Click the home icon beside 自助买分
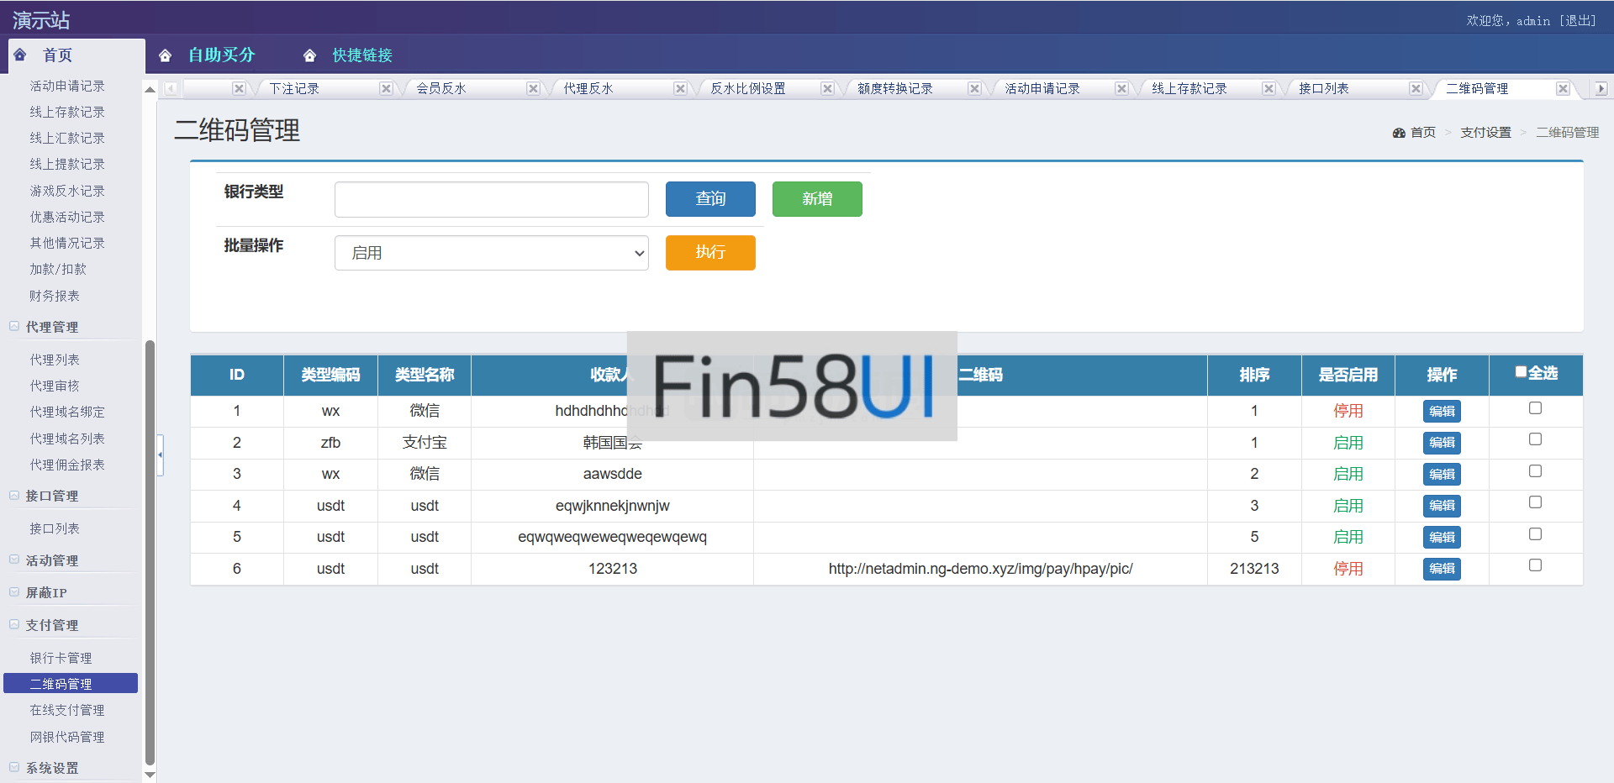The height and width of the screenshot is (783, 1614). click(x=165, y=55)
